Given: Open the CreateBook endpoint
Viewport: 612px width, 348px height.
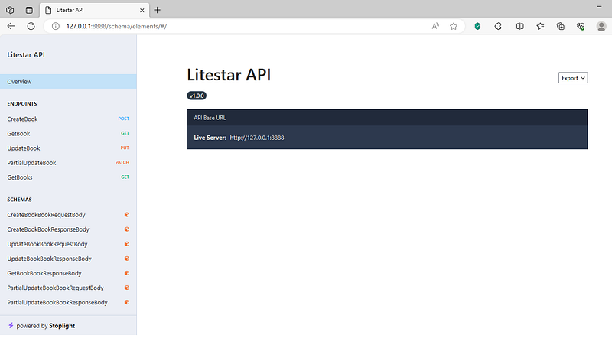Looking at the screenshot, I should 68,119.
